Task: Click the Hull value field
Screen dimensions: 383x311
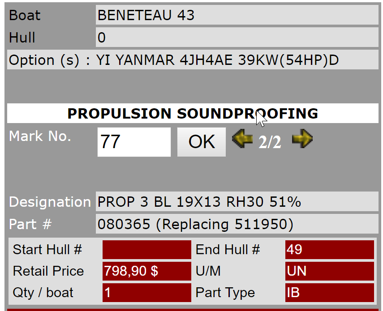Action: (237, 38)
